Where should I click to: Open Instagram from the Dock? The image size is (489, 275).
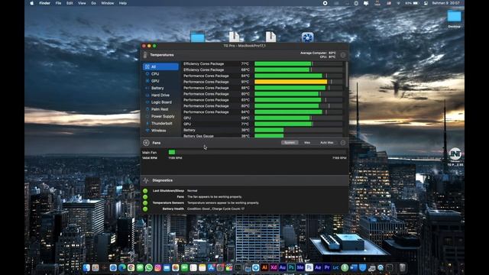click(x=158, y=267)
